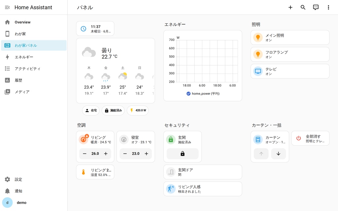Screen dimensions: 338x211
Task: Open the curtain with up arrow
Action: tap(261, 154)
